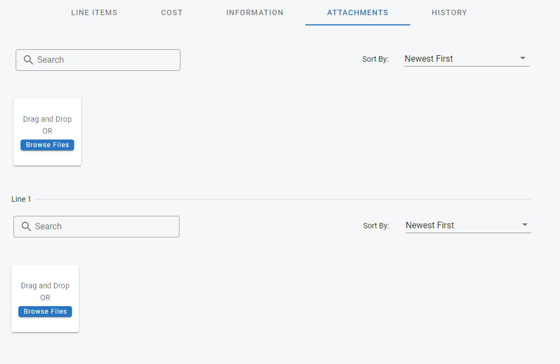Switch to the Line Items tab
Viewport: 560px width, 364px height.
pos(94,12)
